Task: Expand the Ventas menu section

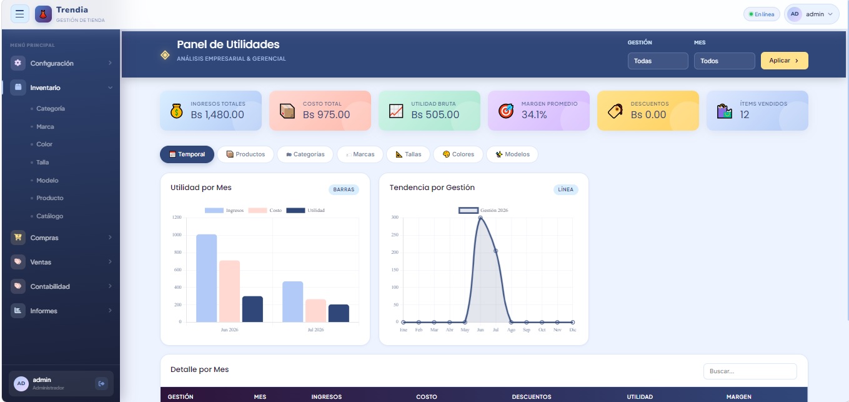Action: pos(61,262)
